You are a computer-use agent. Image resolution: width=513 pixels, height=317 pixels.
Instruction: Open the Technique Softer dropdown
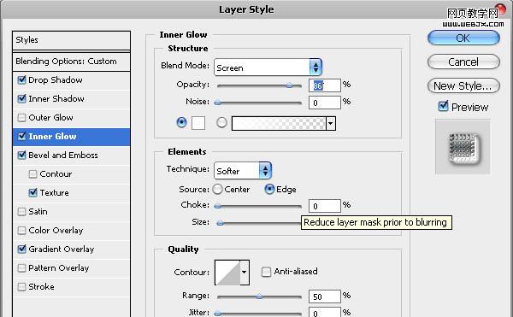click(243, 171)
